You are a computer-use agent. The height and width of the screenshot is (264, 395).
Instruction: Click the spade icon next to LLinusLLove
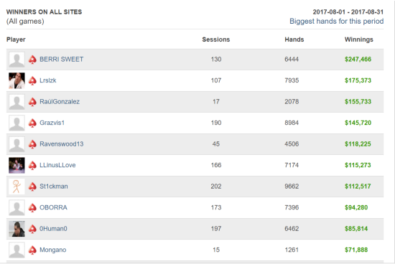tap(32, 165)
